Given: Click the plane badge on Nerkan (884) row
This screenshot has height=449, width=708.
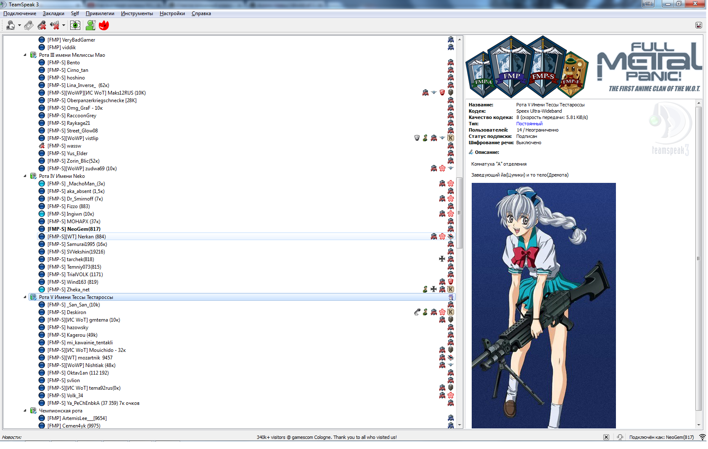Looking at the screenshot, I should click(x=451, y=236).
